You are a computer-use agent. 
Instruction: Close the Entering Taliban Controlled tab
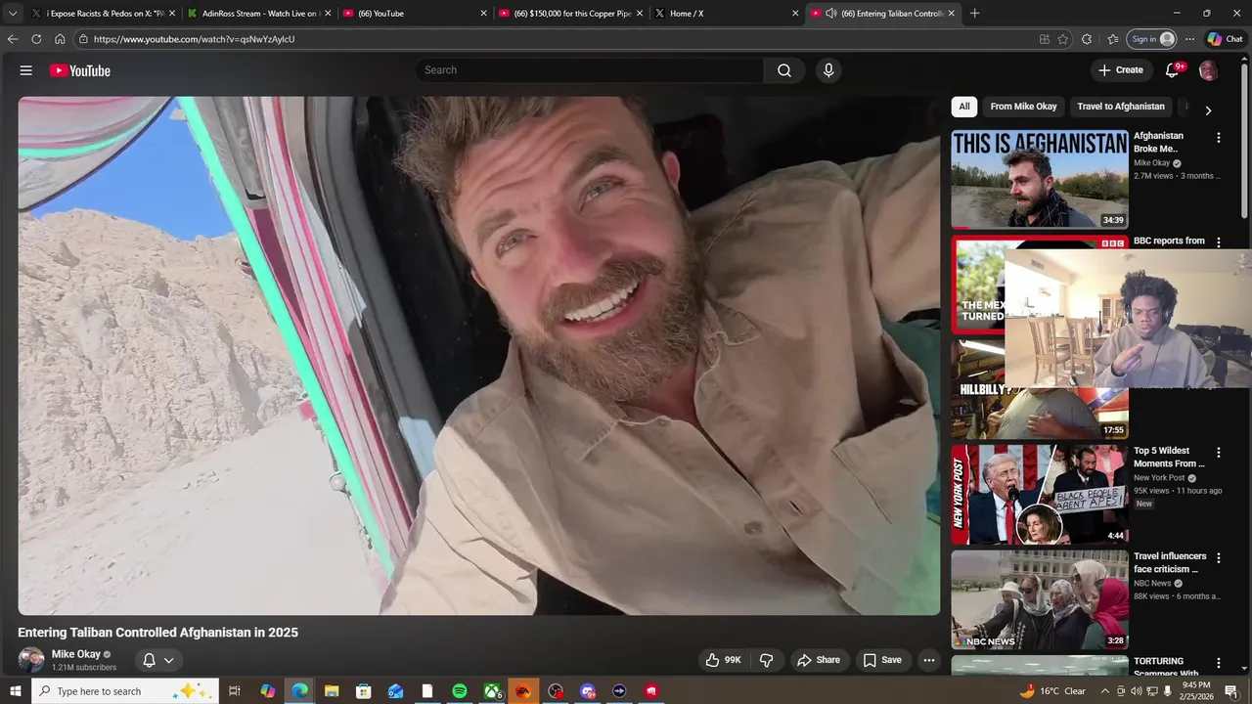click(951, 14)
